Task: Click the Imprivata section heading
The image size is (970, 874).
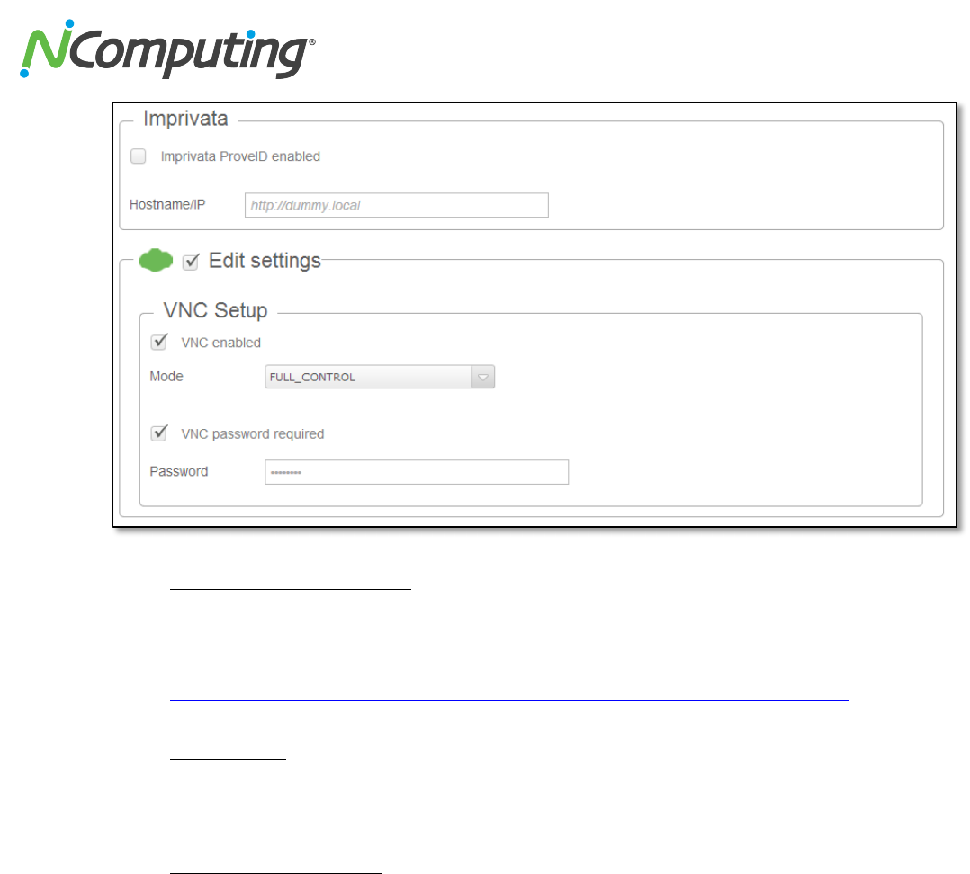Action: coord(185,118)
